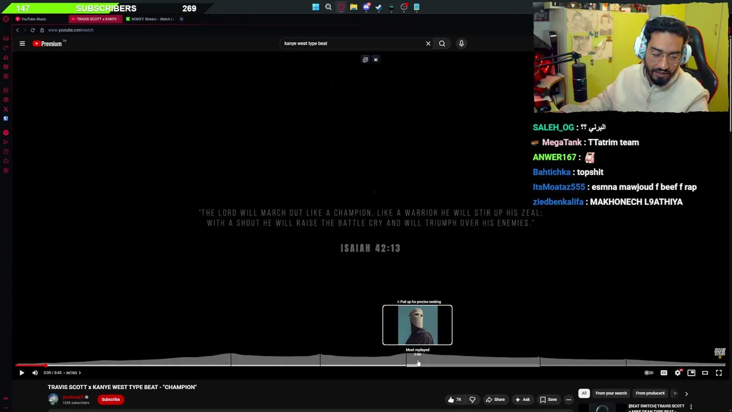Viewport: 732px width, 412px height.
Task: Switch to the 'TRAVIS SCOTT x KANYE' tab
Action: point(96,19)
